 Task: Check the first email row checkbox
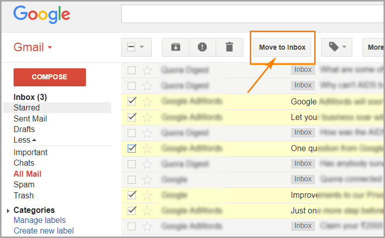click(x=132, y=70)
